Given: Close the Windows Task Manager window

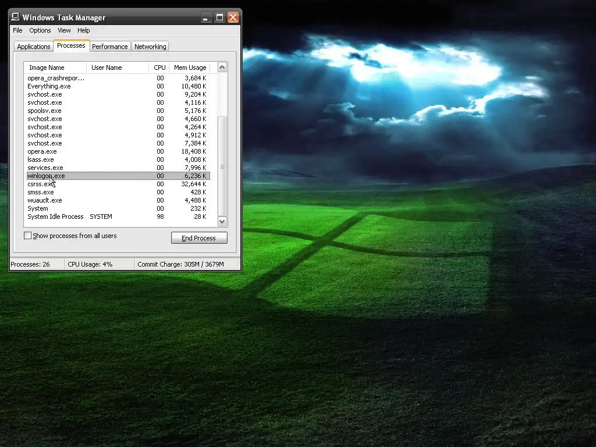Looking at the screenshot, I should pyautogui.click(x=233, y=17).
